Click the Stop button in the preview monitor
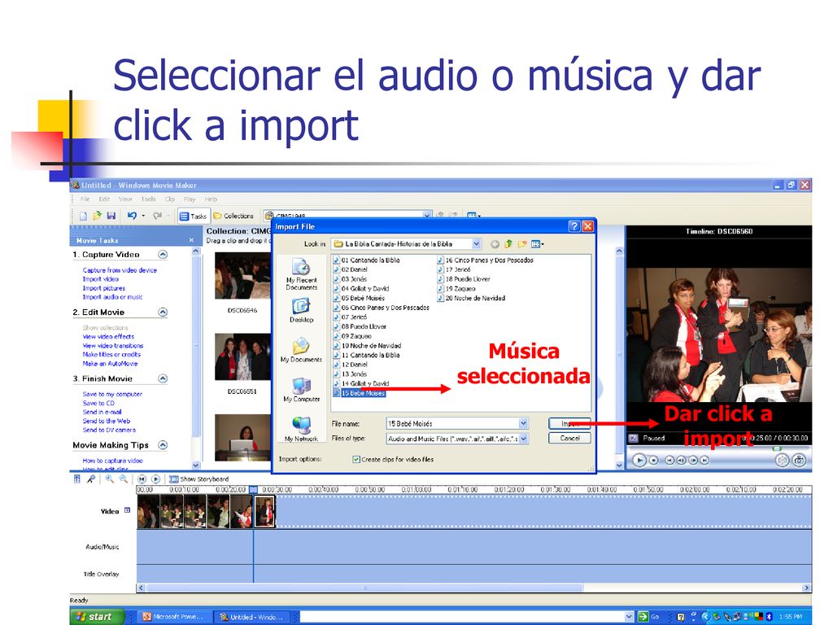 (654, 461)
